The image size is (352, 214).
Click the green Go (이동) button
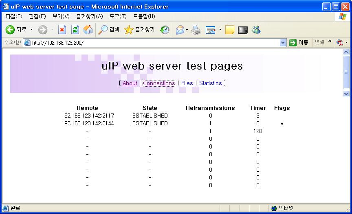(299, 42)
